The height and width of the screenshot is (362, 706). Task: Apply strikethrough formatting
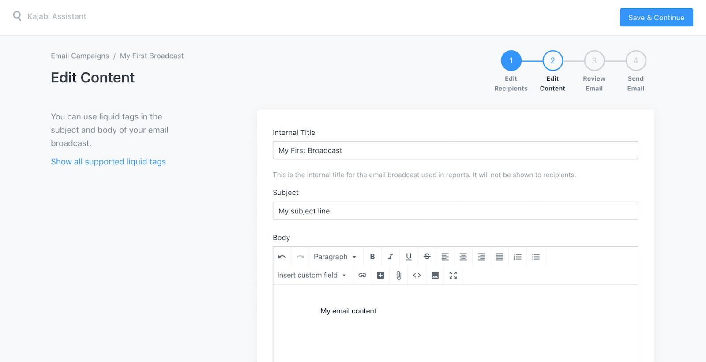(x=427, y=257)
